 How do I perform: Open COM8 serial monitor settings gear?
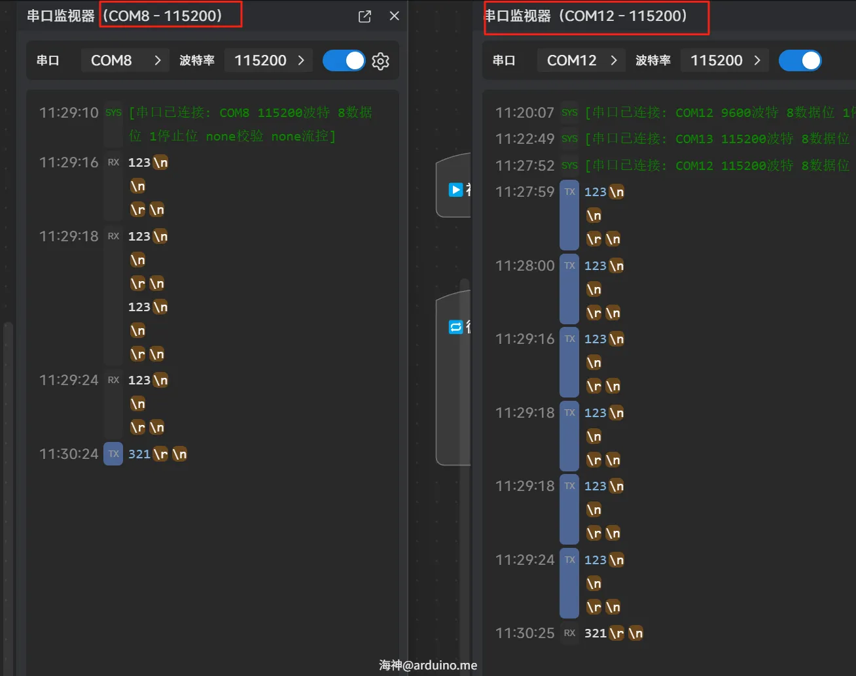tap(380, 61)
